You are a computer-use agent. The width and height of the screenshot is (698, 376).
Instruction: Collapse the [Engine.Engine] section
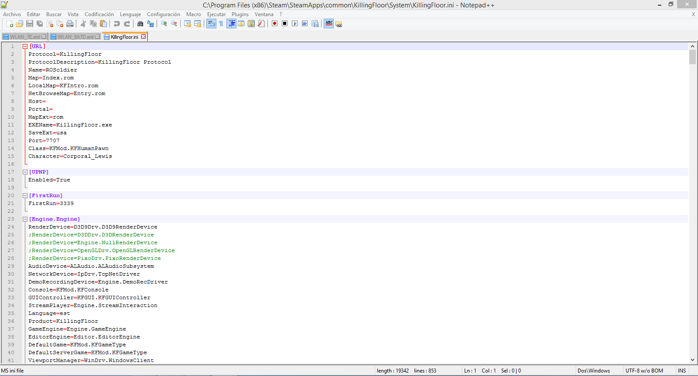(25, 219)
